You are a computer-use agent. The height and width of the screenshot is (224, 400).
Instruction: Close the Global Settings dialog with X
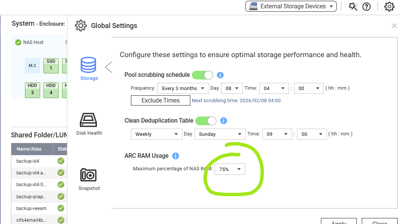pyautogui.click(x=394, y=26)
